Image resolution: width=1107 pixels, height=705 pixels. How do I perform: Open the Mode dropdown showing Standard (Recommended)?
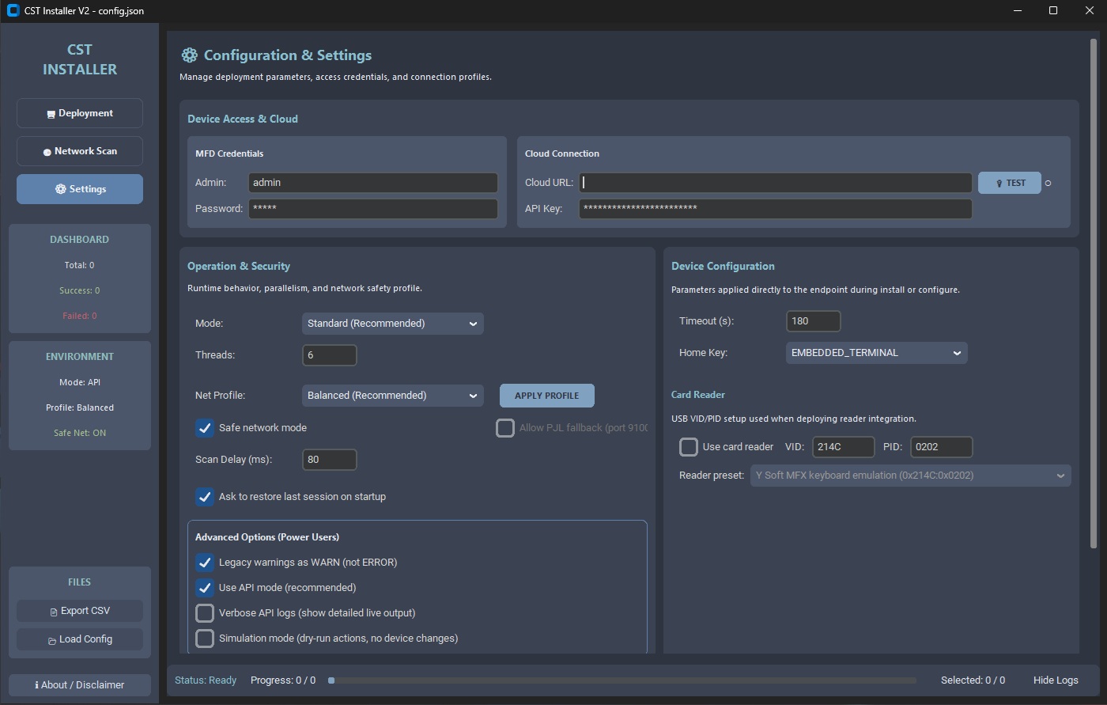coord(392,324)
